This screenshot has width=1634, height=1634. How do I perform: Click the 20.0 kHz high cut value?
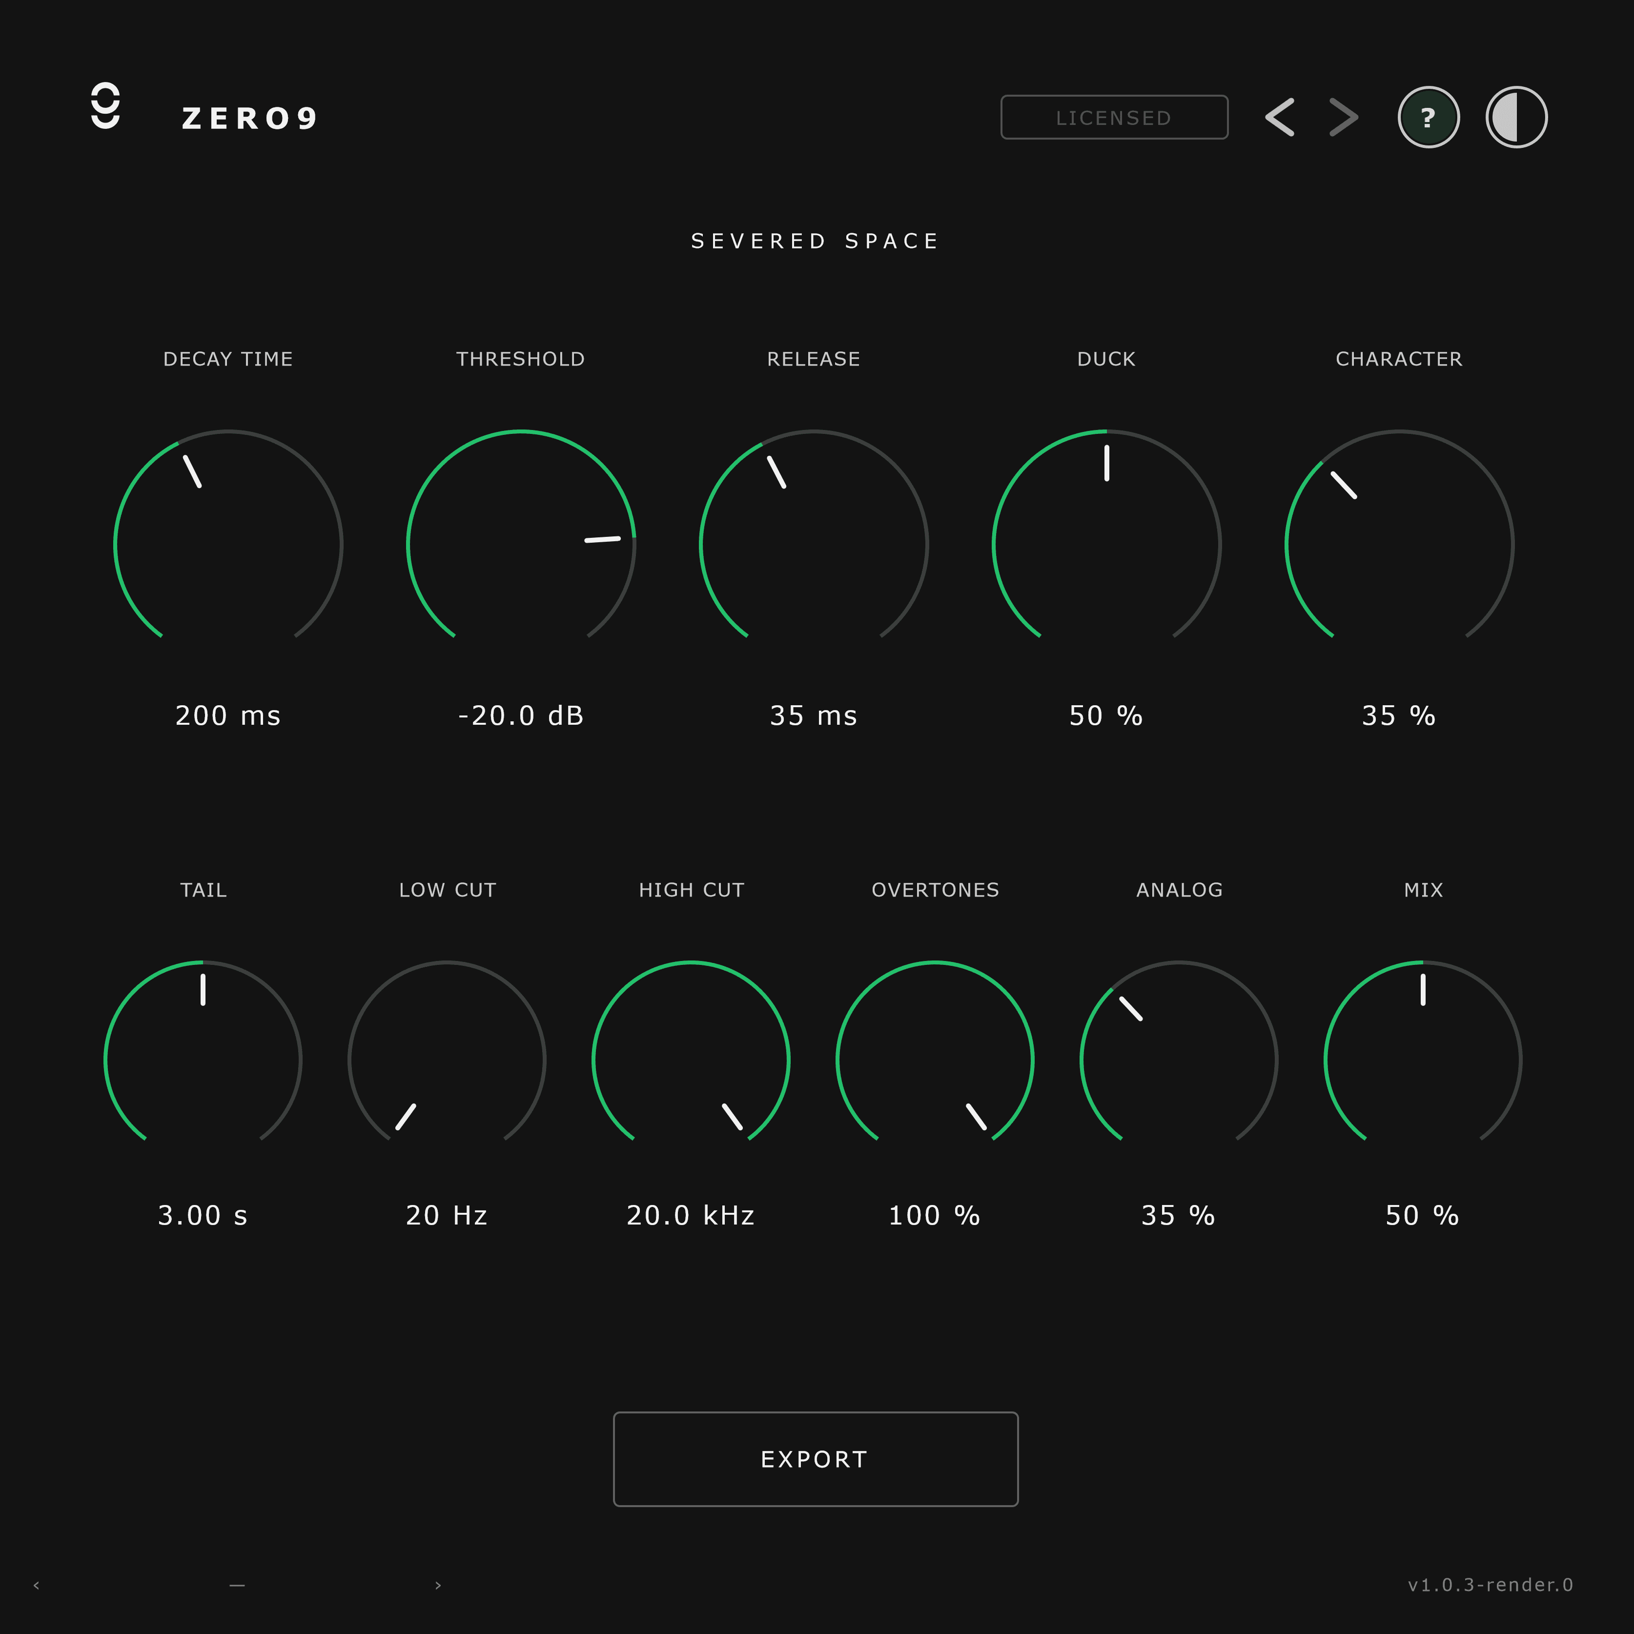click(691, 1215)
